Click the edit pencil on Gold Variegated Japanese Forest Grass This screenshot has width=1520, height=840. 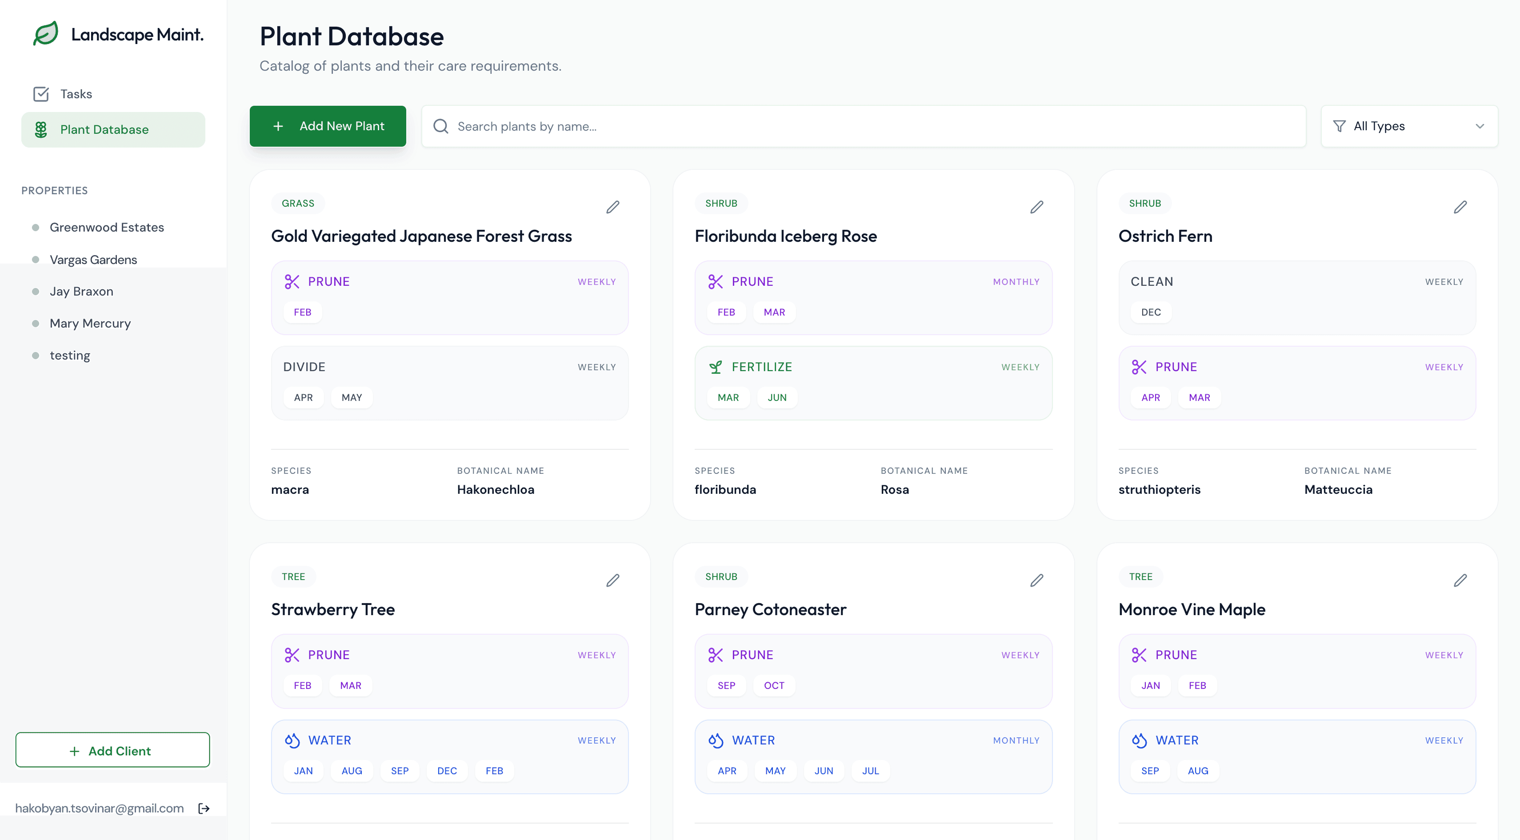click(x=612, y=207)
